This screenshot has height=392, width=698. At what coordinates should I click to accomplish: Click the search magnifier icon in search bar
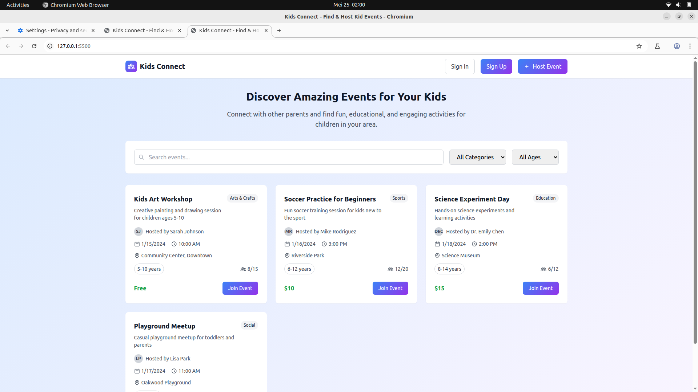(x=142, y=157)
